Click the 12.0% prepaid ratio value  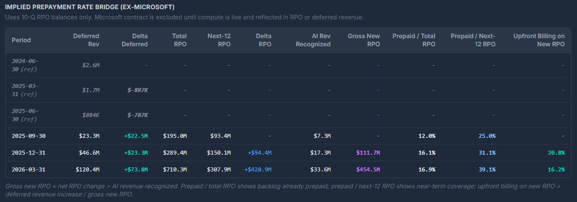point(427,136)
